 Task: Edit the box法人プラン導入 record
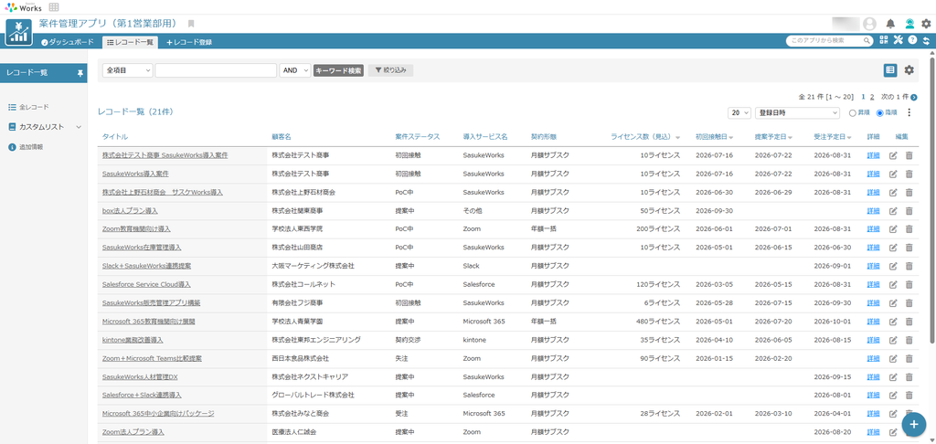coord(893,211)
